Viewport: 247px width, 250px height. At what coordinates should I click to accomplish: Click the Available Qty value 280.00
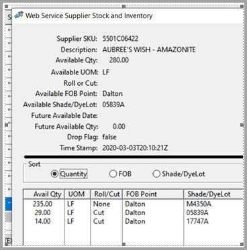(119, 60)
